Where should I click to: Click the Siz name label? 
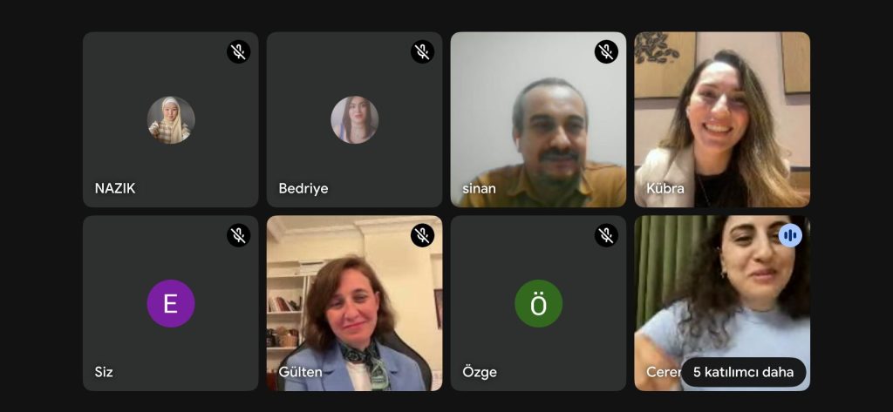pyautogui.click(x=104, y=372)
